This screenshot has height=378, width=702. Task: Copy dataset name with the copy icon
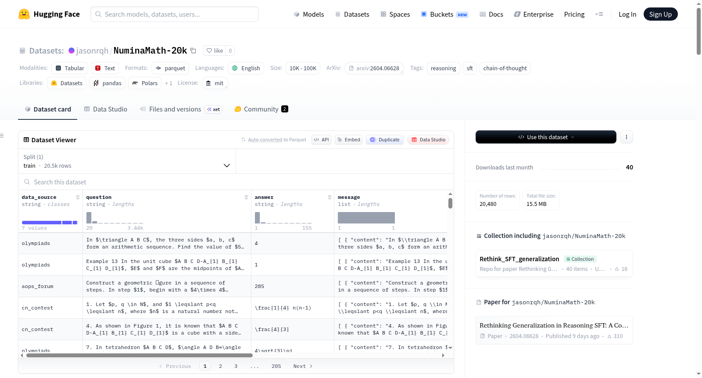click(x=193, y=50)
